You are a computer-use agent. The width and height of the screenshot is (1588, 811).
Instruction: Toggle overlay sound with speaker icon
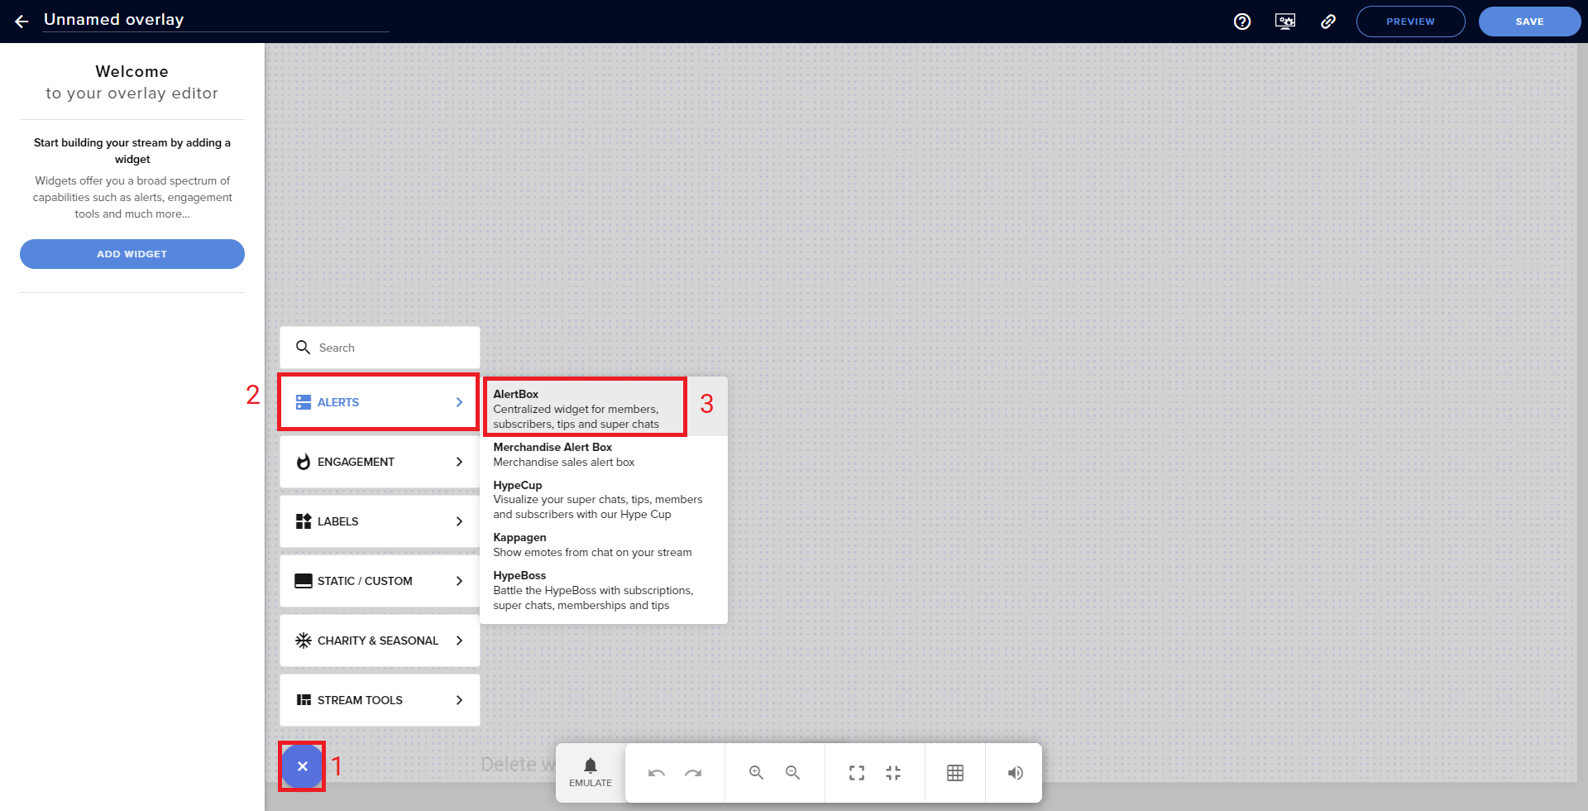tap(1015, 773)
